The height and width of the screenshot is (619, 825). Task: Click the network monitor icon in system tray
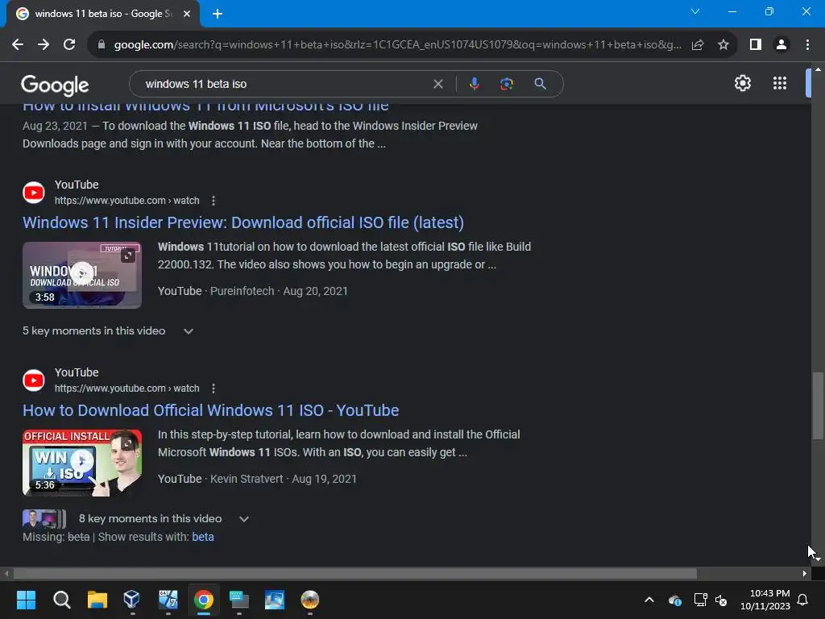700,600
